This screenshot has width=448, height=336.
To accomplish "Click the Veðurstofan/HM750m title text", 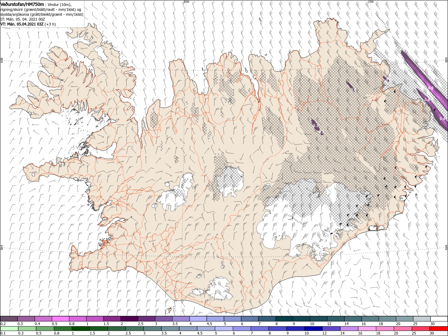I will (x=22, y=4).
